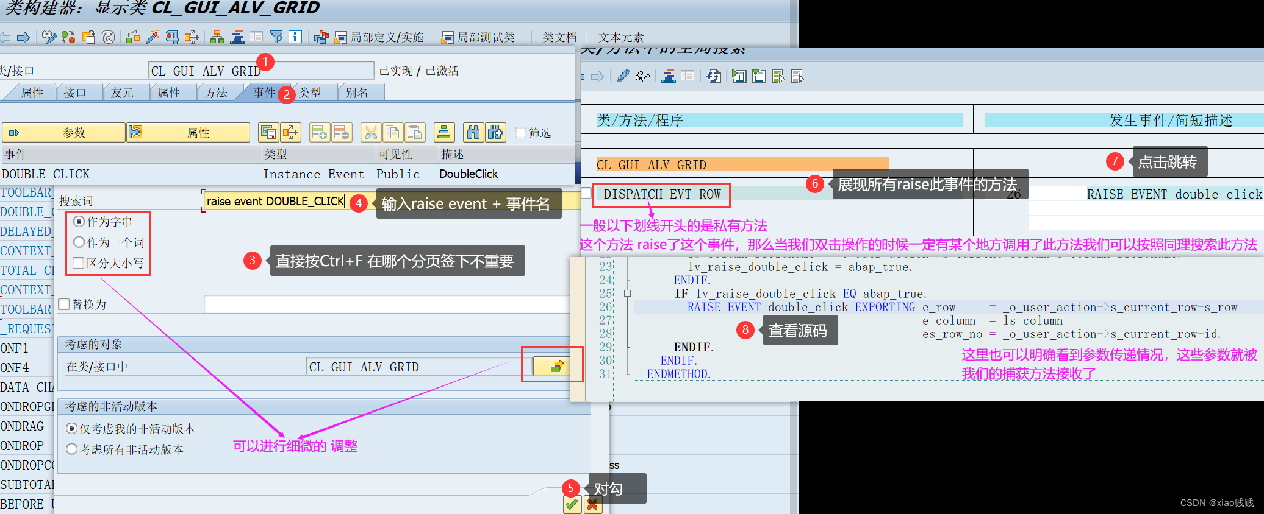Screen dimensions: 1264x514
Task: Click the 局部定义/实施 button
Action: pyautogui.click(x=379, y=38)
